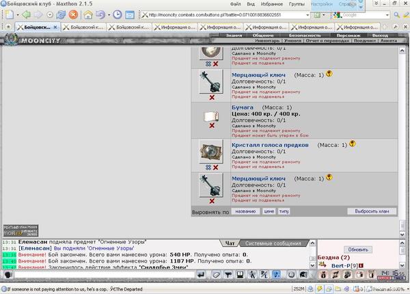Send the chat message with the arrow icon
410x294 pixels.
(201, 275)
